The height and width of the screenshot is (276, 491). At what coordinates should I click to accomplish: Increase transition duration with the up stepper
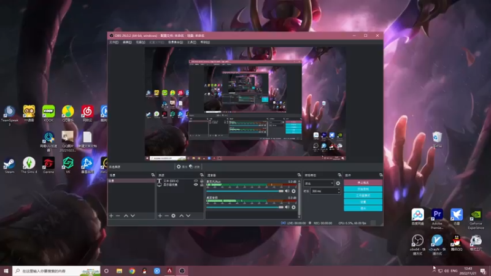(339, 190)
